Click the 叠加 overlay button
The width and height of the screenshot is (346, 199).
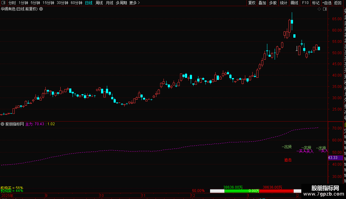click(x=262, y=3)
